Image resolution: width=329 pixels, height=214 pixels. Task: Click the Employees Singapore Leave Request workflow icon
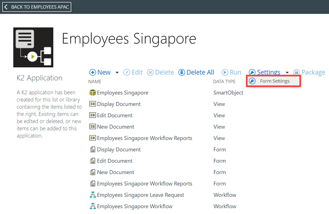point(93,195)
